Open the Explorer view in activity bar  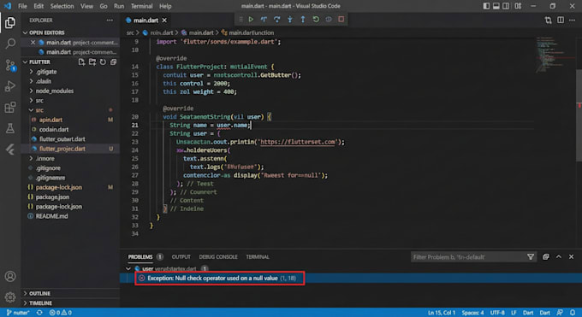[x=10, y=23]
